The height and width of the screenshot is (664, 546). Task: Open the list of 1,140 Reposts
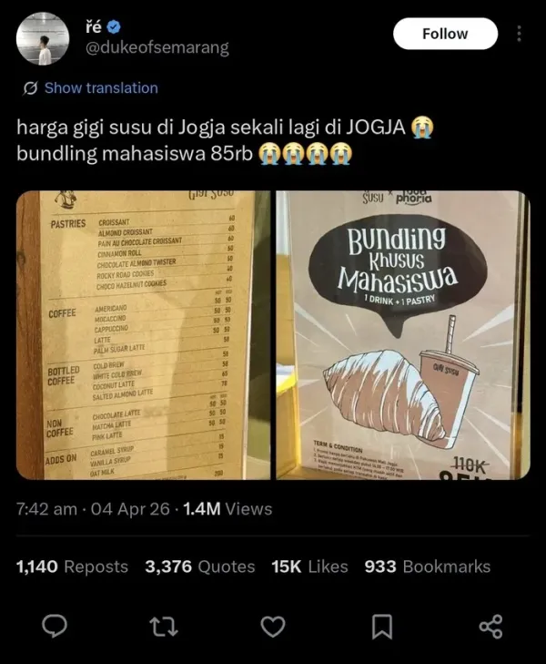point(72,567)
